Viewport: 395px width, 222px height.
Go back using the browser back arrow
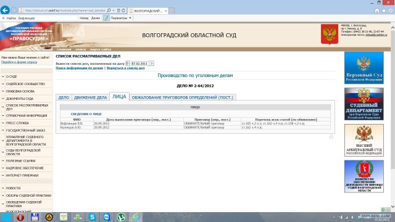5,10
